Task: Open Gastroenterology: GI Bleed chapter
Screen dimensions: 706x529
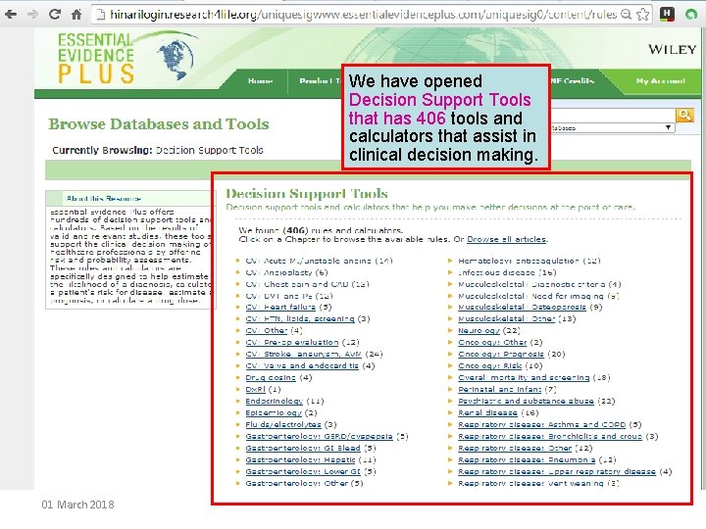Action: click(x=303, y=448)
